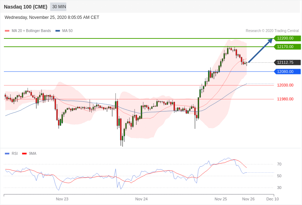Screen dimensions: 302x205
Task: Select the 12170.00 green price label
Action: point(286,47)
